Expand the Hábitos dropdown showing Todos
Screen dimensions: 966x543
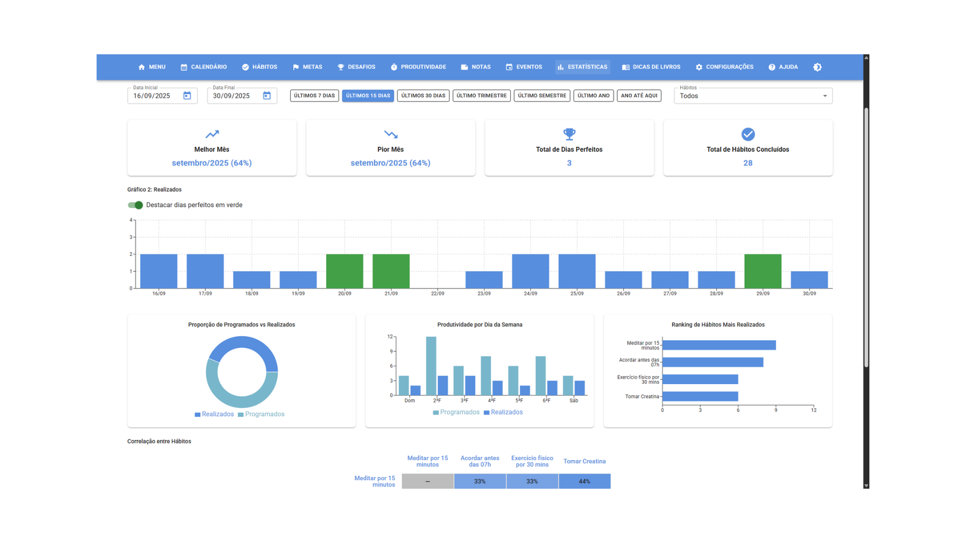click(x=753, y=96)
